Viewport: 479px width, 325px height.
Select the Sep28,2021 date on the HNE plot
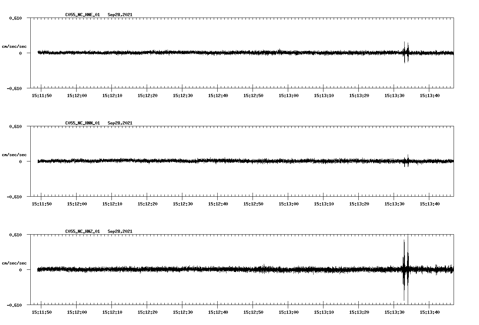coord(120,15)
